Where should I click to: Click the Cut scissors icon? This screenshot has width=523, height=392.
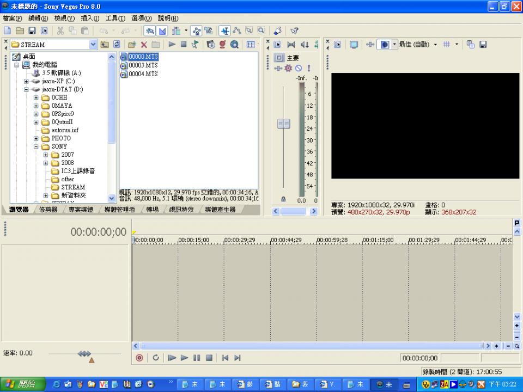[60, 31]
